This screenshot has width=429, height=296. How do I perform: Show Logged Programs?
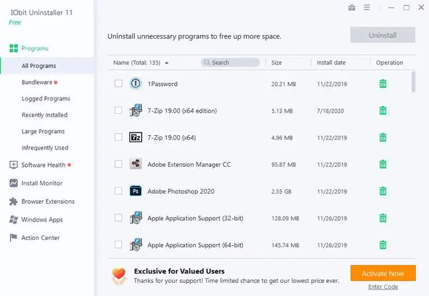pyautogui.click(x=46, y=99)
